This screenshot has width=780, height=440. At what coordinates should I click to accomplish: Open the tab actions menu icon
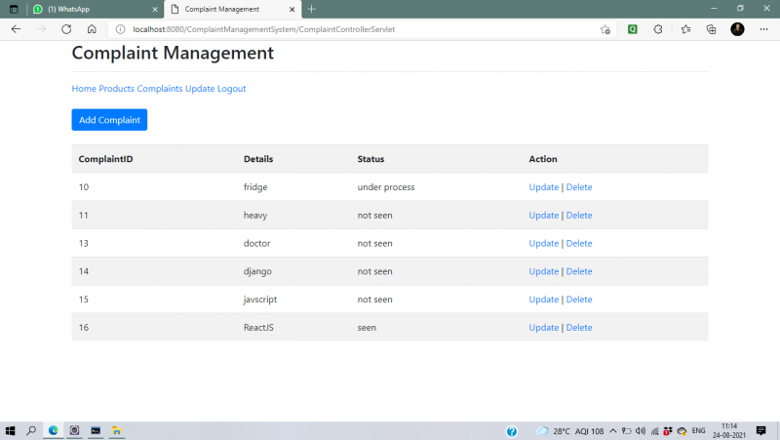(x=14, y=9)
